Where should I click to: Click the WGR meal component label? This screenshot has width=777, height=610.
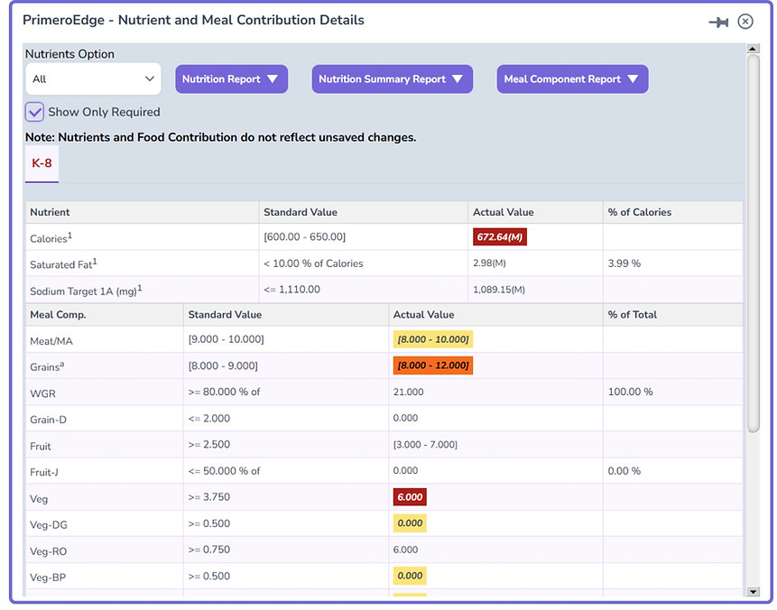42,394
